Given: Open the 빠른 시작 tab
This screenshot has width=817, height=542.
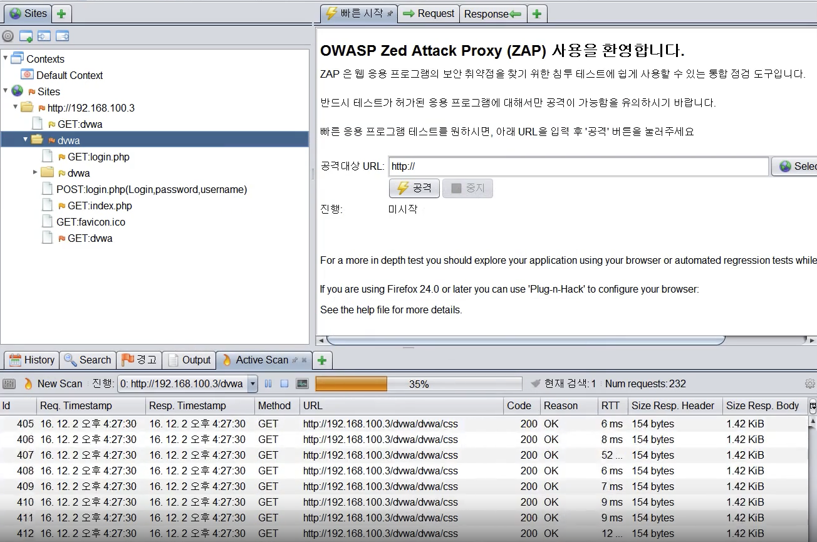Looking at the screenshot, I should click(359, 13).
